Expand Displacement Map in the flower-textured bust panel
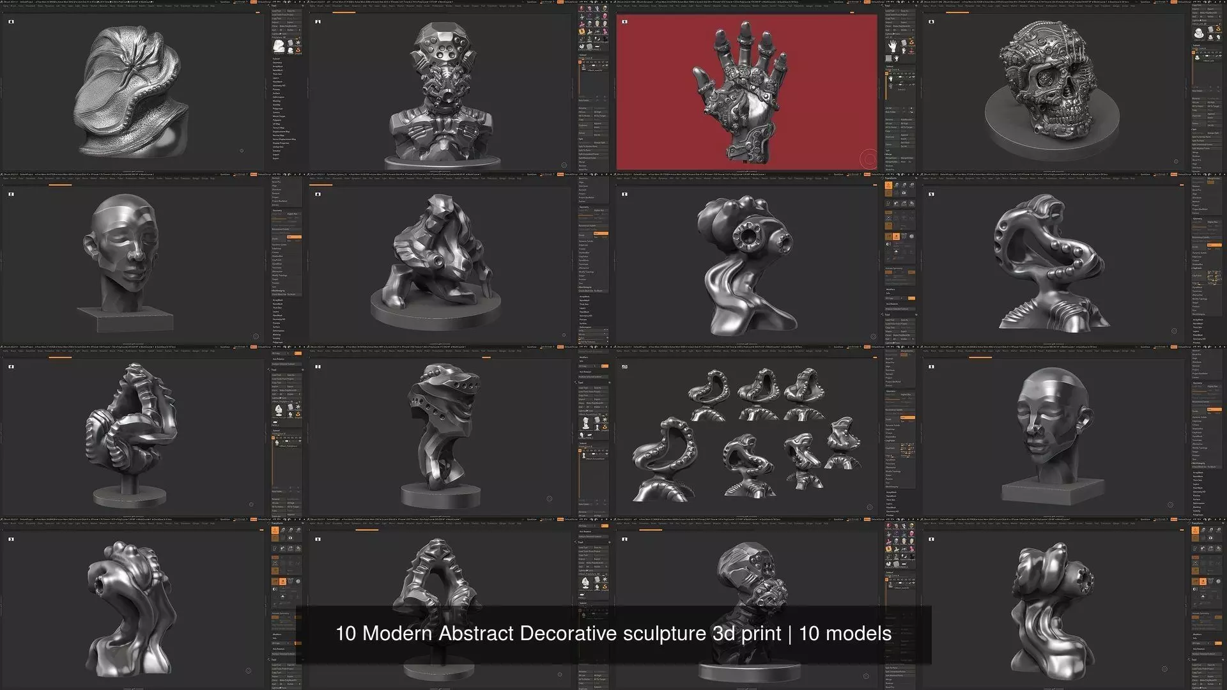Viewport: 1227px width, 690px height. pyautogui.click(x=281, y=132)
